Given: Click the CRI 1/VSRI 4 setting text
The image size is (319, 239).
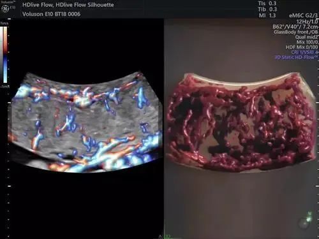Looking at the screenshot, I should pyautogui.click(x=305, y=52).
